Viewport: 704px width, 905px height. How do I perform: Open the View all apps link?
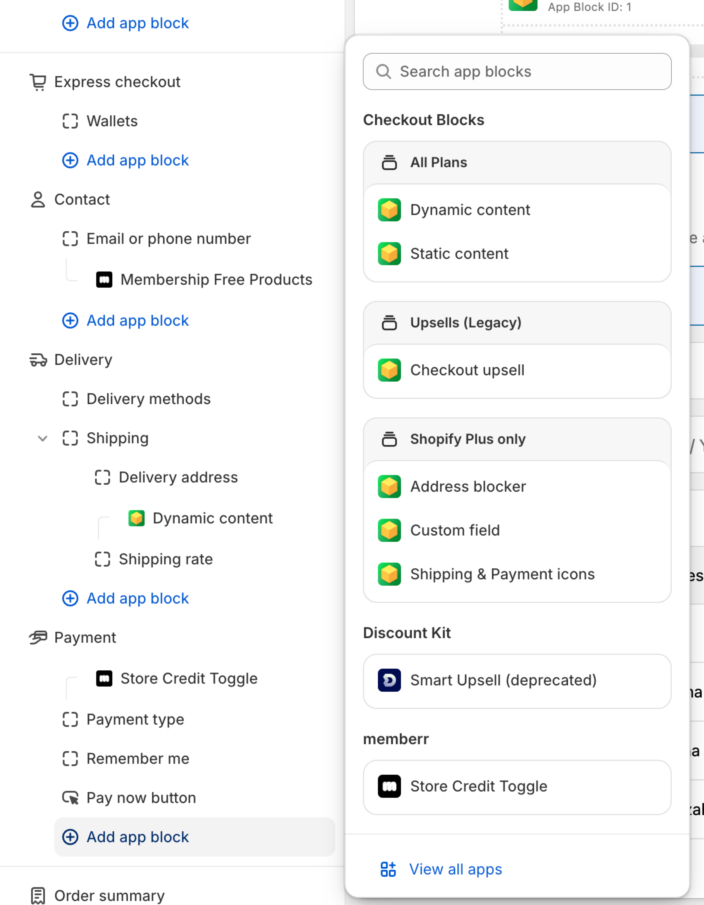(441, 869)
